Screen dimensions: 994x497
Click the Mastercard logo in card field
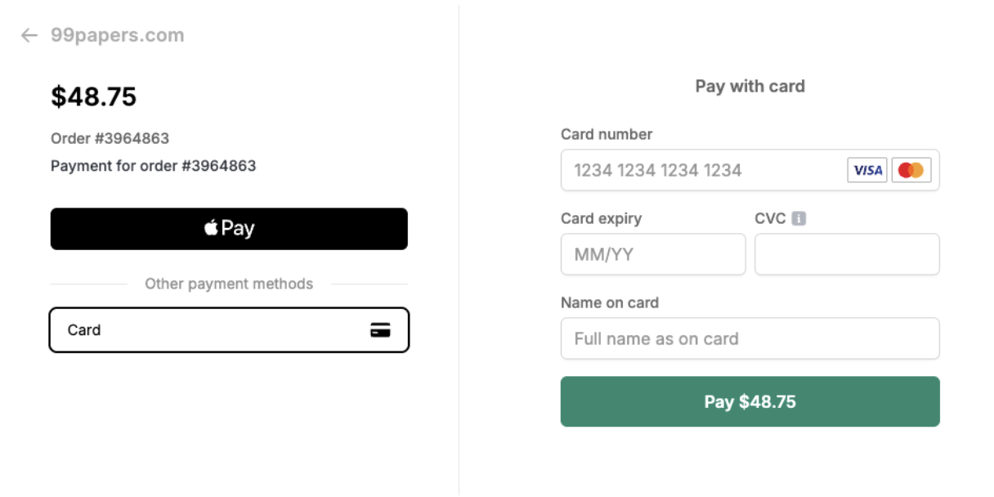(x=911, y=170)
